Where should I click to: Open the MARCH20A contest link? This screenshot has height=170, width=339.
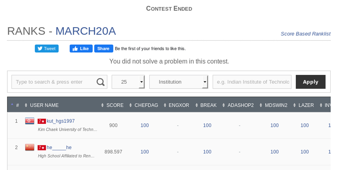tap(85, 31)
